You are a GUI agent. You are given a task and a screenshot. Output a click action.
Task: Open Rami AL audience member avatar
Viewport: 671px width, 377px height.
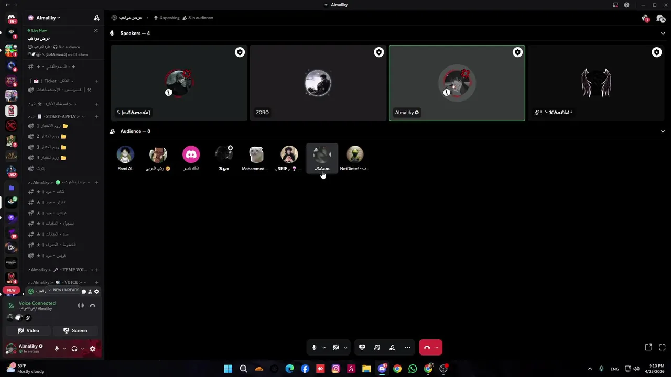coord(125,154)
